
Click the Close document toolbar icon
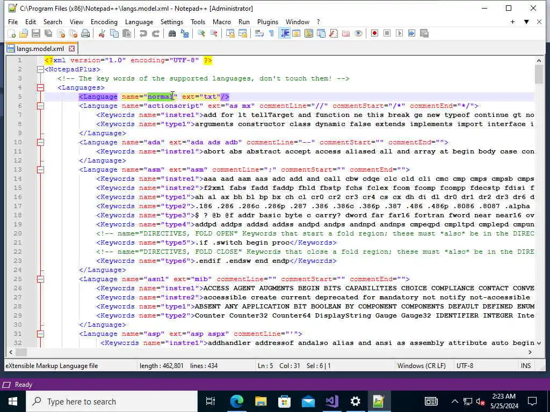point(61,33)
